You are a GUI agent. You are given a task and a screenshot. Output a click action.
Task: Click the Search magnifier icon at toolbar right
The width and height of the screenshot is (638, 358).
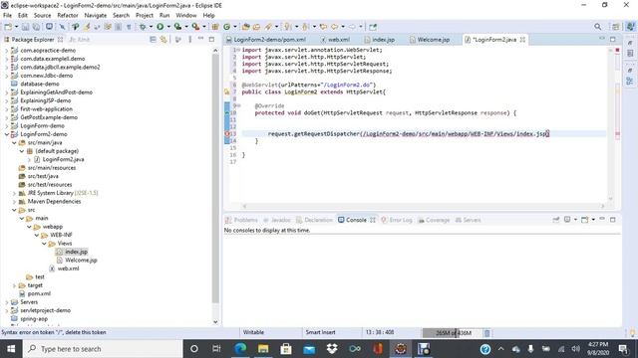point(597,27)
